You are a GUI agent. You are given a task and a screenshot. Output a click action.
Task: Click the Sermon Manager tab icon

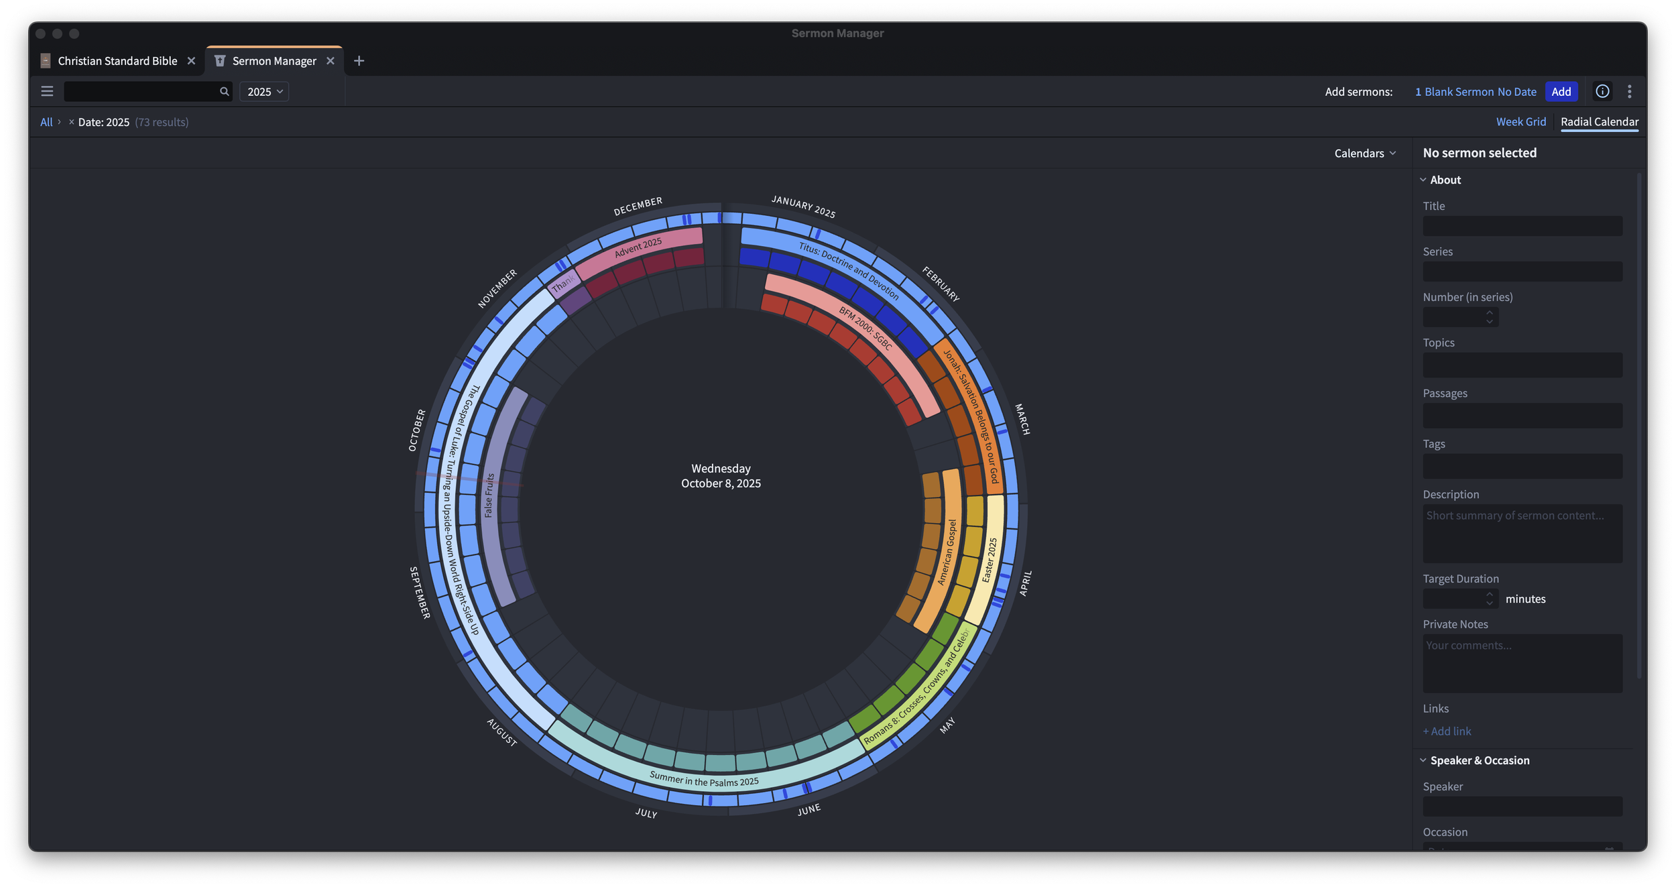click(x=219, y=61)
